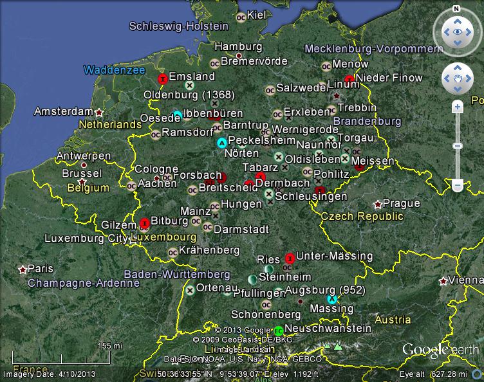
Task: Click the X marker beside Schleusingen
Action: click(269, 194)
